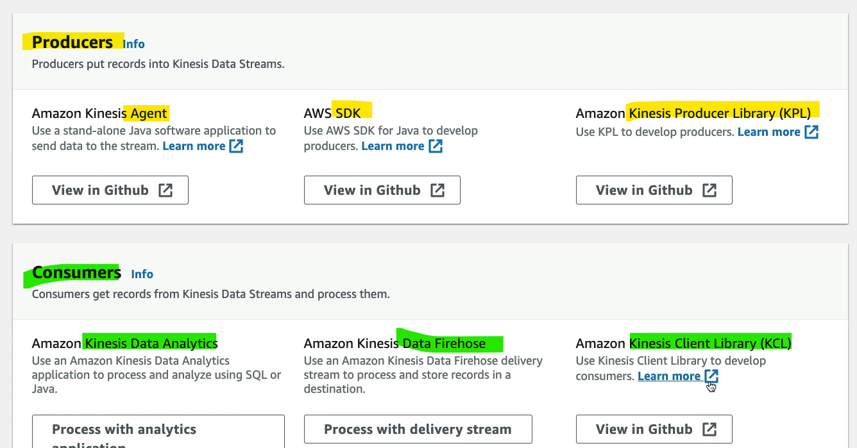Open Learn more for Kinesis Producer Library
Screen dimensions: 857x448
[x=768, y=132]
